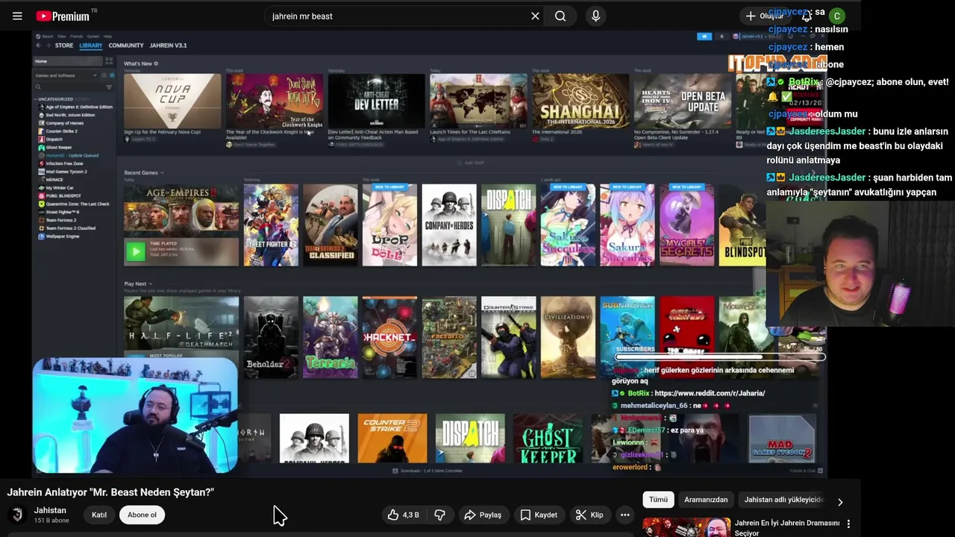Open the green account avatar menu
Image resolution: width=955 pixels, height=537 pixels.
[837, 16]
